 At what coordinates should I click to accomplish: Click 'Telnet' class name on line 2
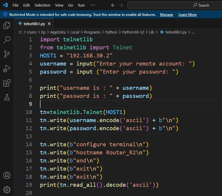click(123, 47)
